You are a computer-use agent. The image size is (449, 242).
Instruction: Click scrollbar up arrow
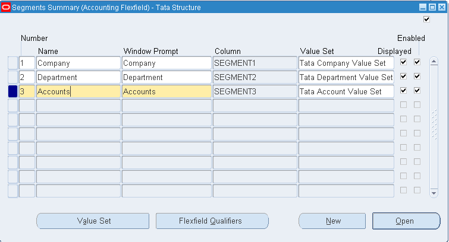[434, 61]
